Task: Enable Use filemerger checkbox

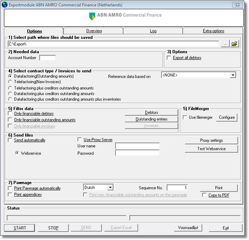Action: 185,117
